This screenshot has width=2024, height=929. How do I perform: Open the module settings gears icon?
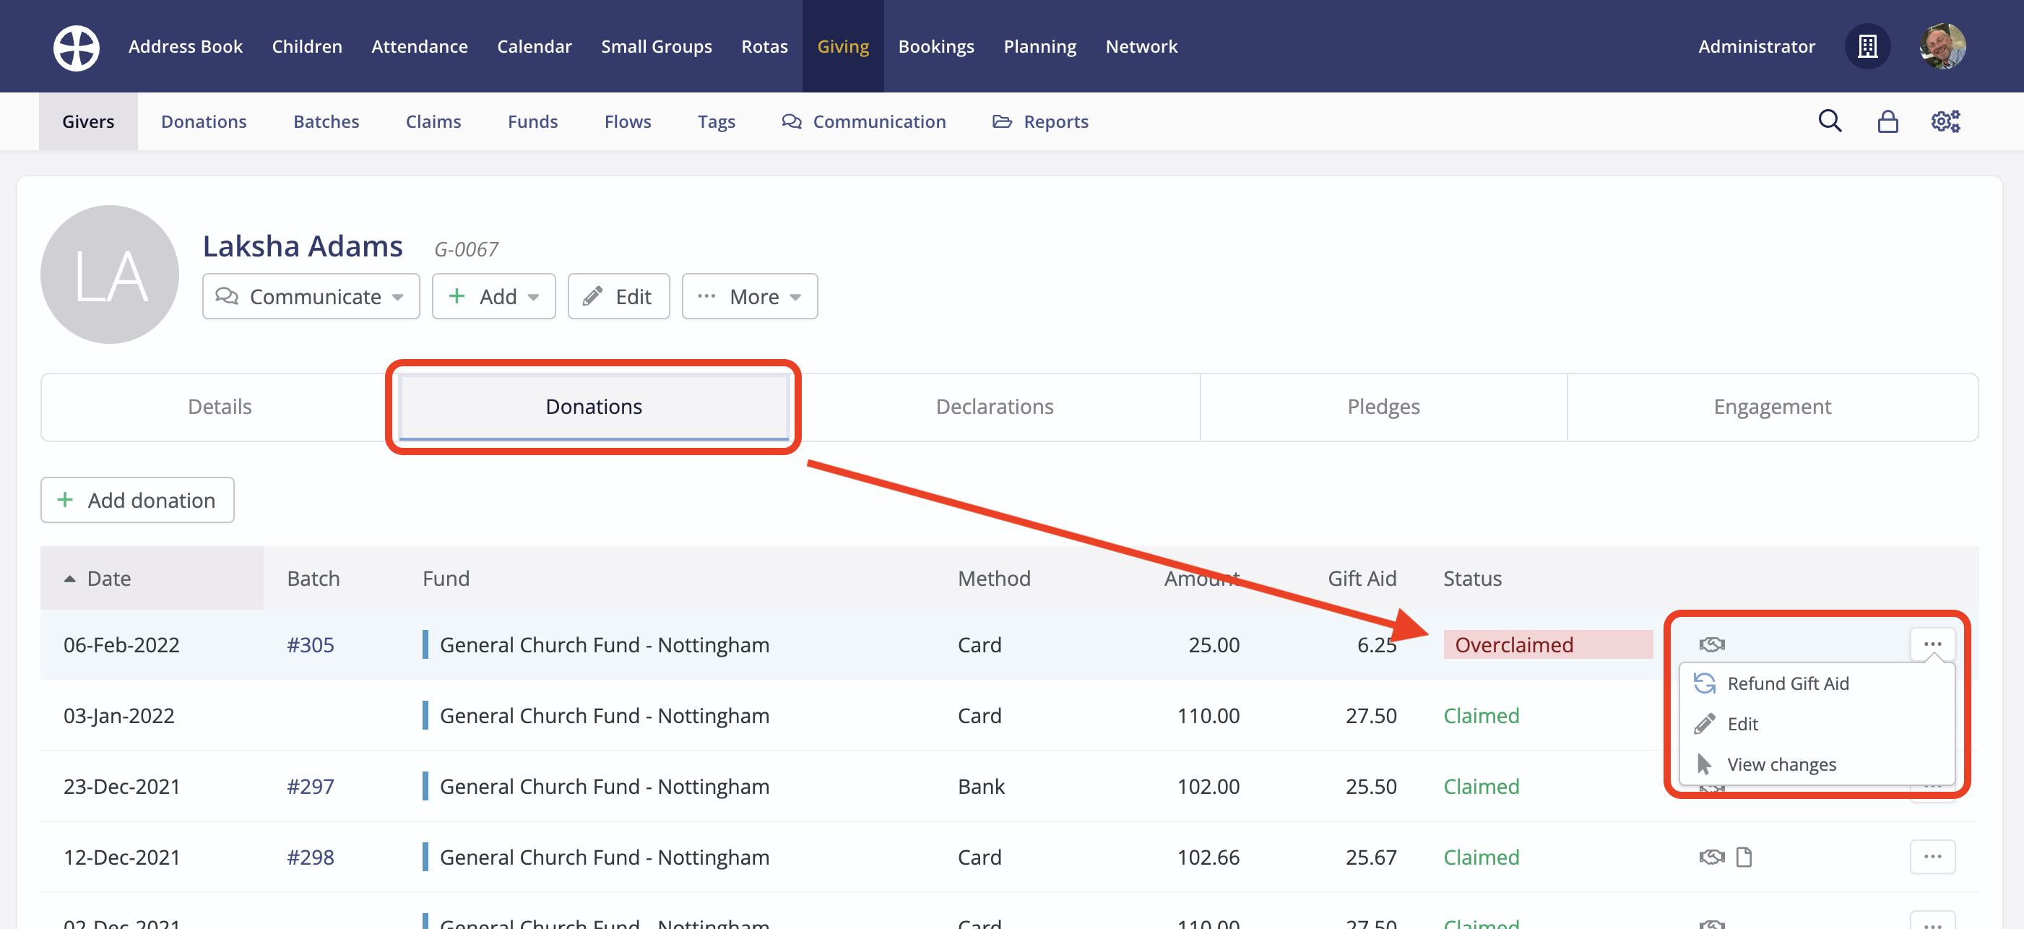click(1945, 121)
